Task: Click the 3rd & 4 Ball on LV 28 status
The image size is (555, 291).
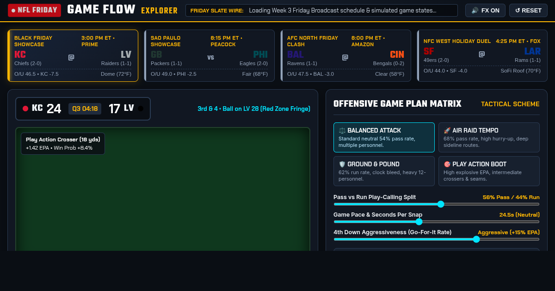Action: [254, 109]
